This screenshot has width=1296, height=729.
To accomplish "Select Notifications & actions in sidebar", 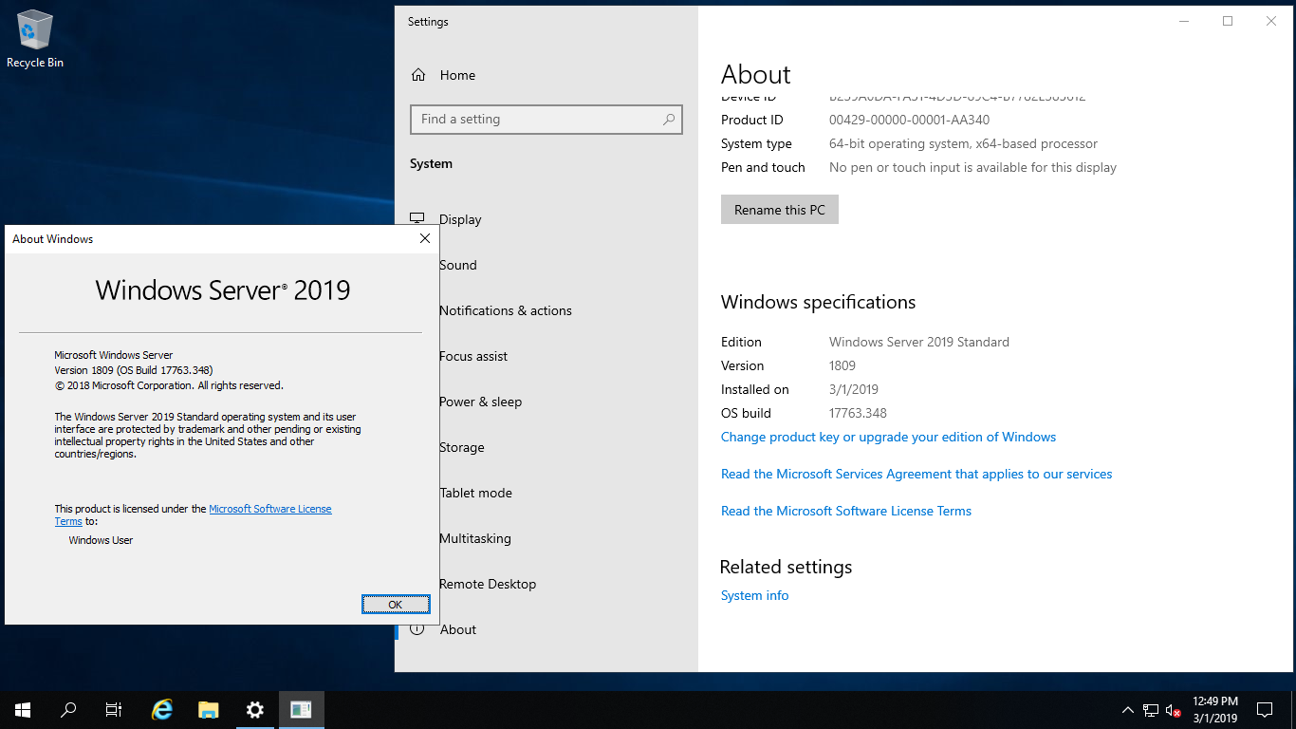I will [x=506, y=310].
